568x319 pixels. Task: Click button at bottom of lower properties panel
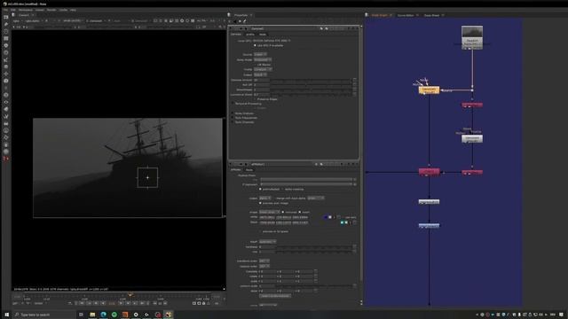point(275,296)
